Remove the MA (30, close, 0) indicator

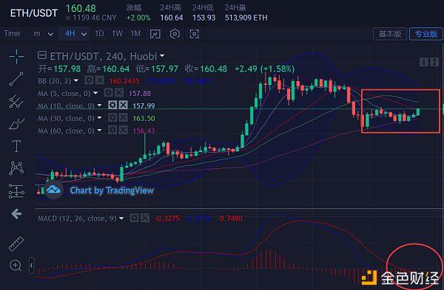[x=123, y=118]
